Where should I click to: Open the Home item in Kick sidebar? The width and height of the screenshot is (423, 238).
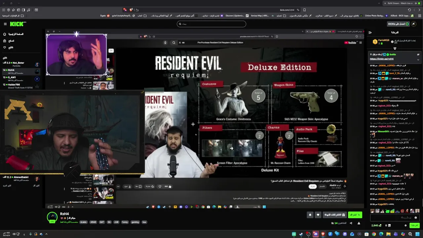pyautogui.click(x=13, y=34)
